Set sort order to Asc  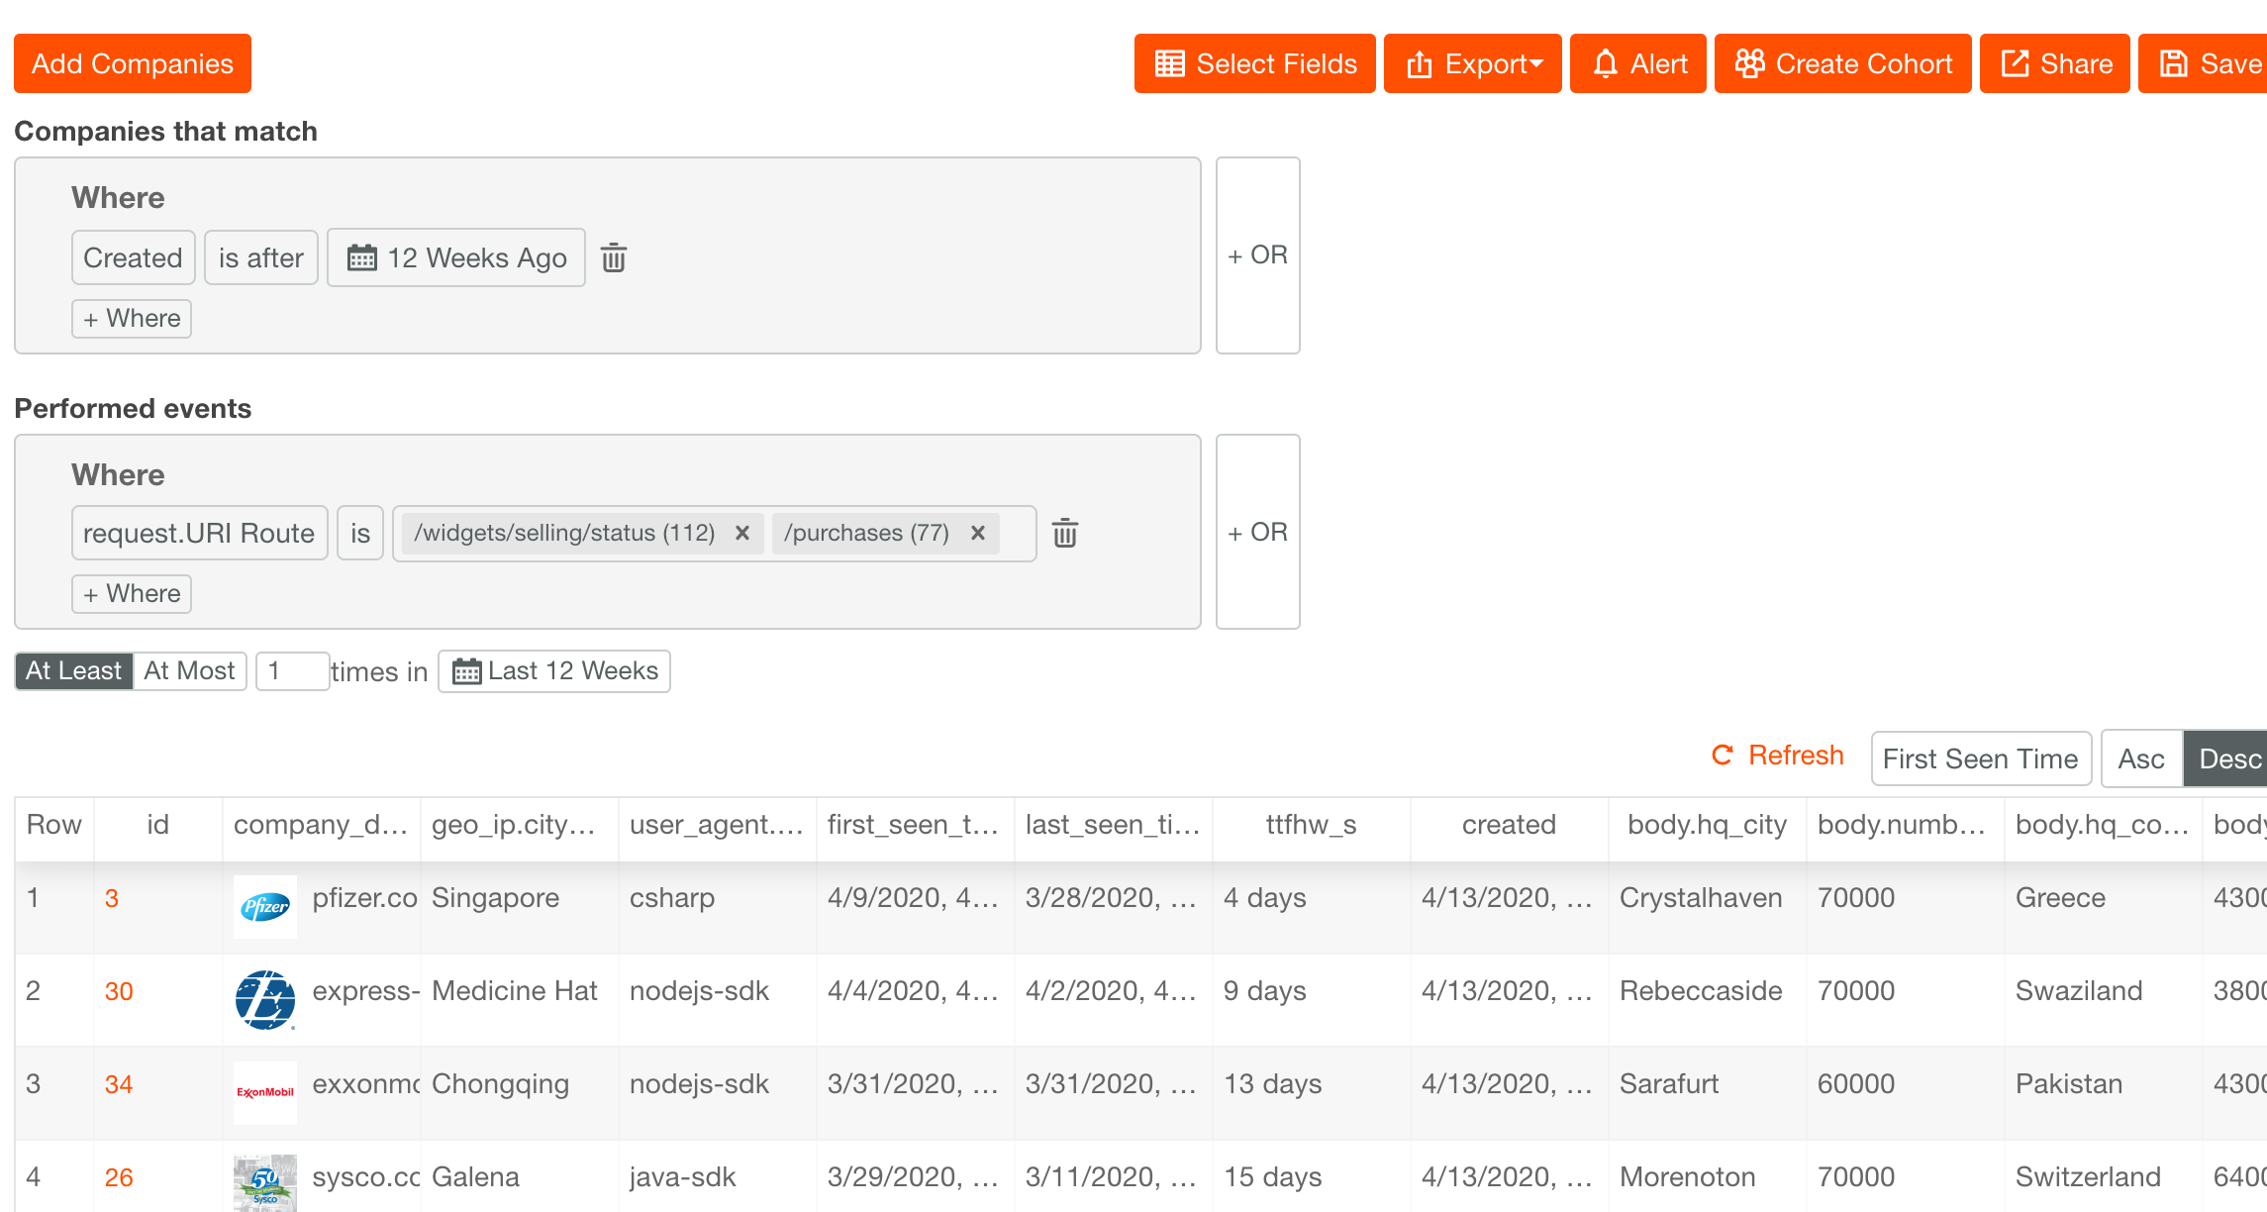click(2140, 759)
